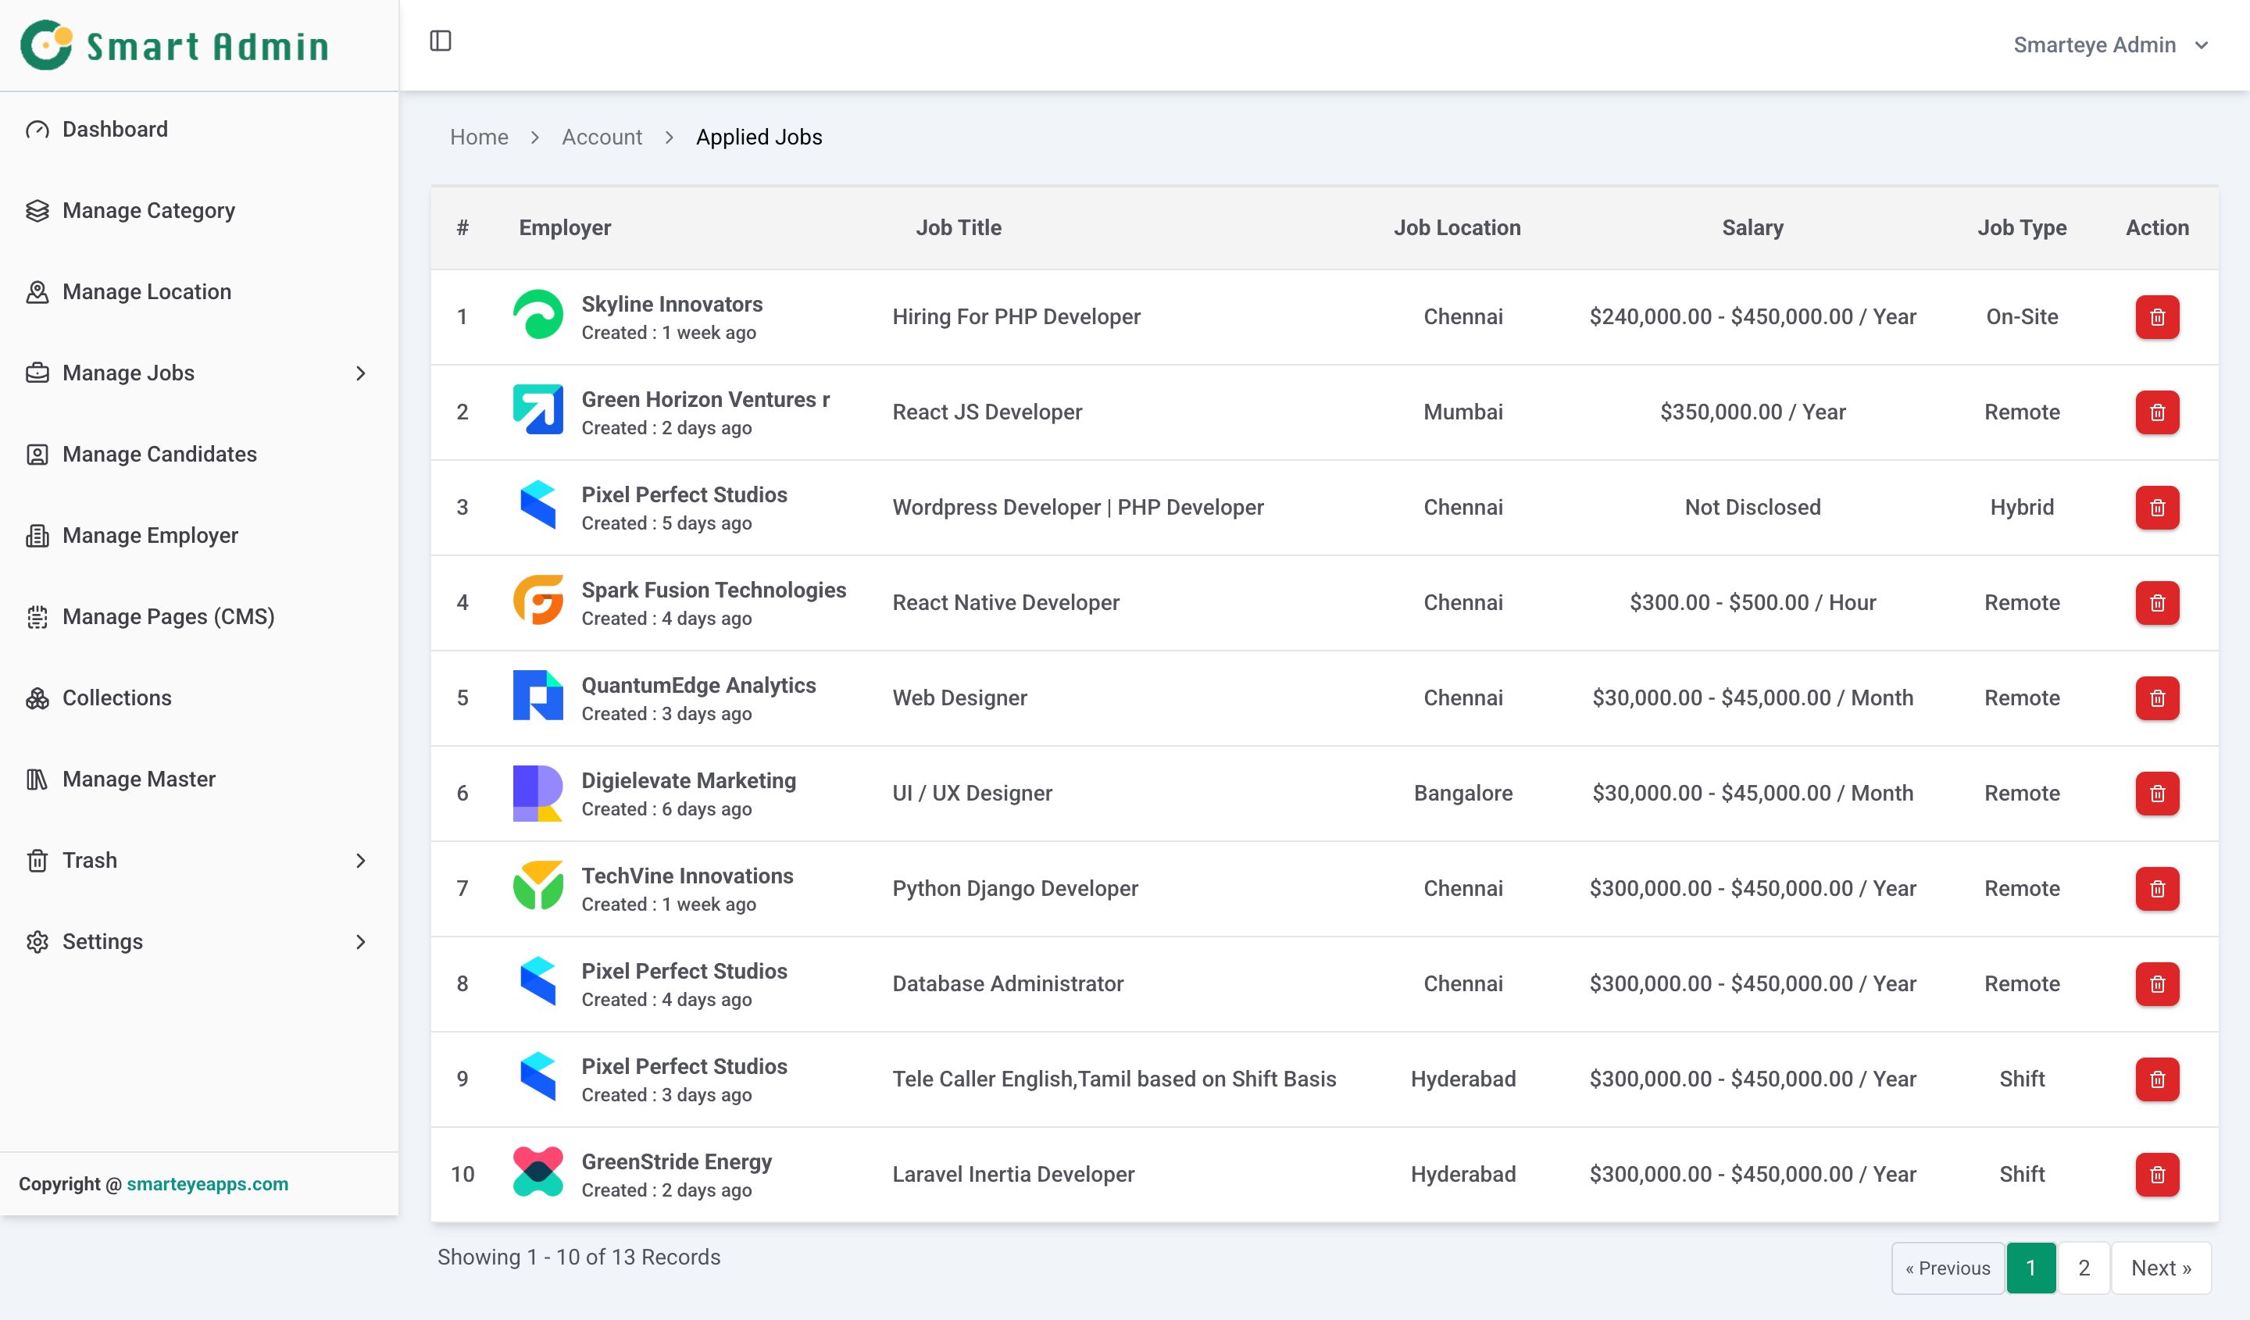Expand the Settings submenu arrow

coord(361,943)
